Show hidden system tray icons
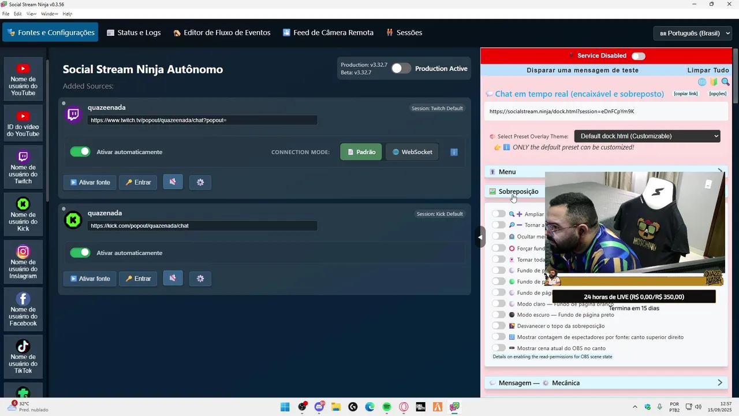The height and width of the screenshot is (416, 739). click(x=635, y=407)
